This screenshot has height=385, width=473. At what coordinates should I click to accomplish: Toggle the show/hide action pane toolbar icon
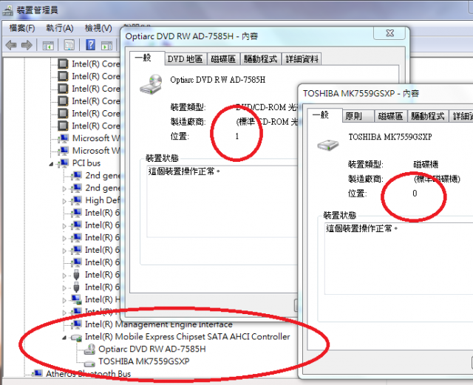(106, 46)
